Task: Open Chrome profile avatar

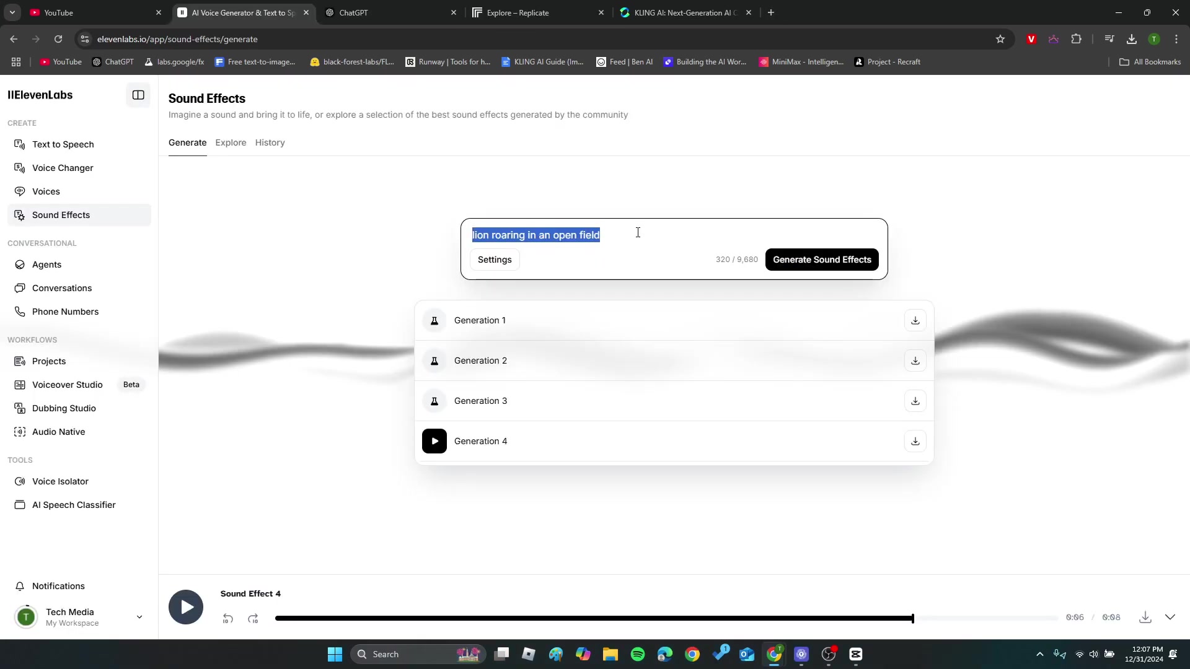Action: tap(1154, 39)
